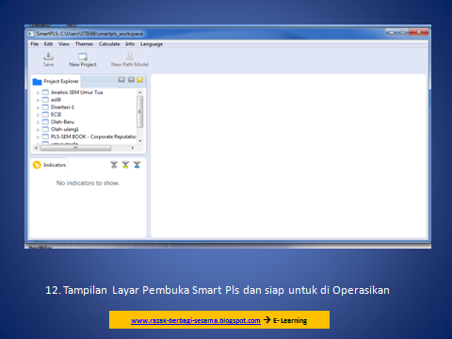Viewport: 452px width, 339px height.
Task: Click the first gray Project Explorer header icon
Action: (x=121, y=80)
